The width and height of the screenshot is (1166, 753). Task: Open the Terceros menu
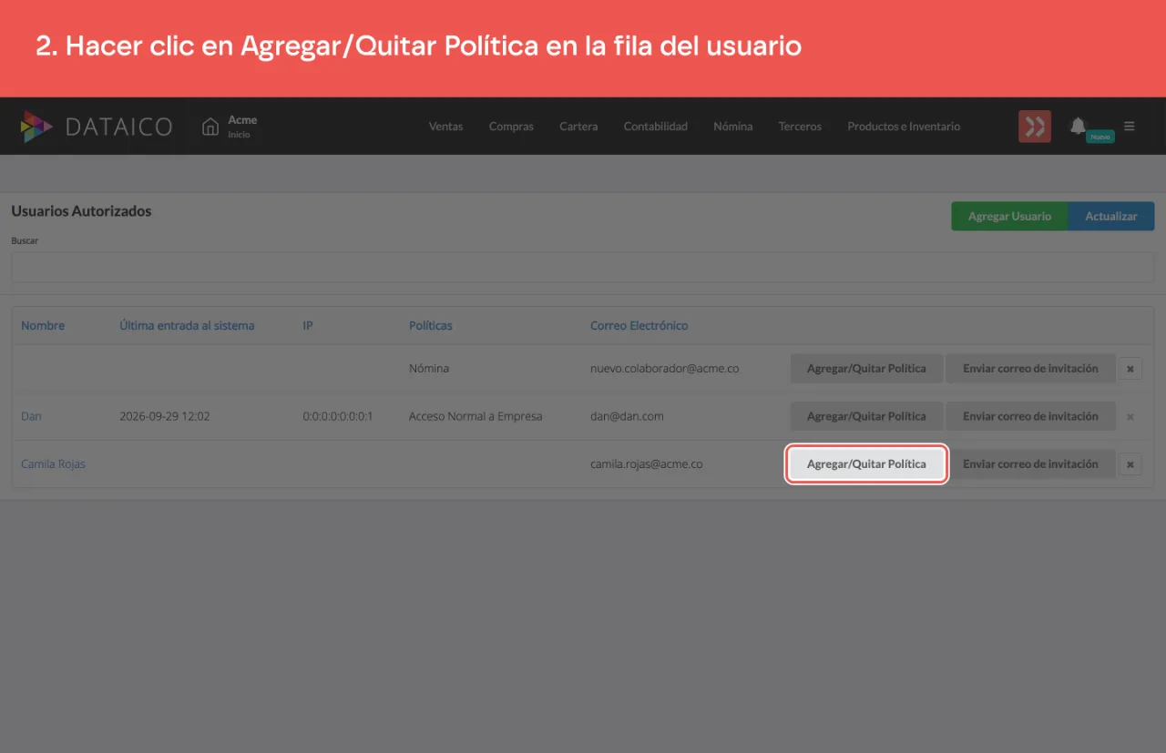pyautogui.click(x=800, y=127)
